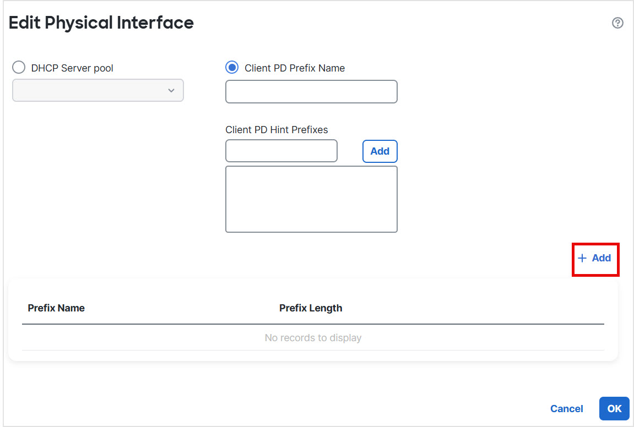Click the plus icon above the prefix table
The height and width of the screenshot is (427, 634).
tap(582, 258)
